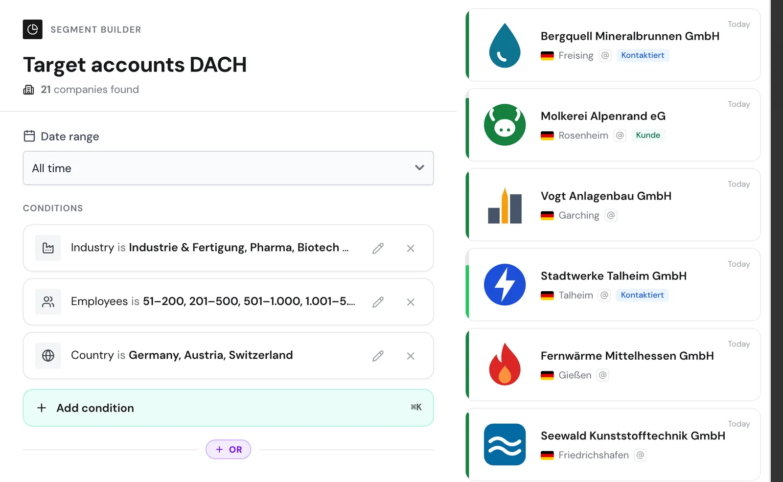
Task: Remove the Employees condition
Action: 411,302
